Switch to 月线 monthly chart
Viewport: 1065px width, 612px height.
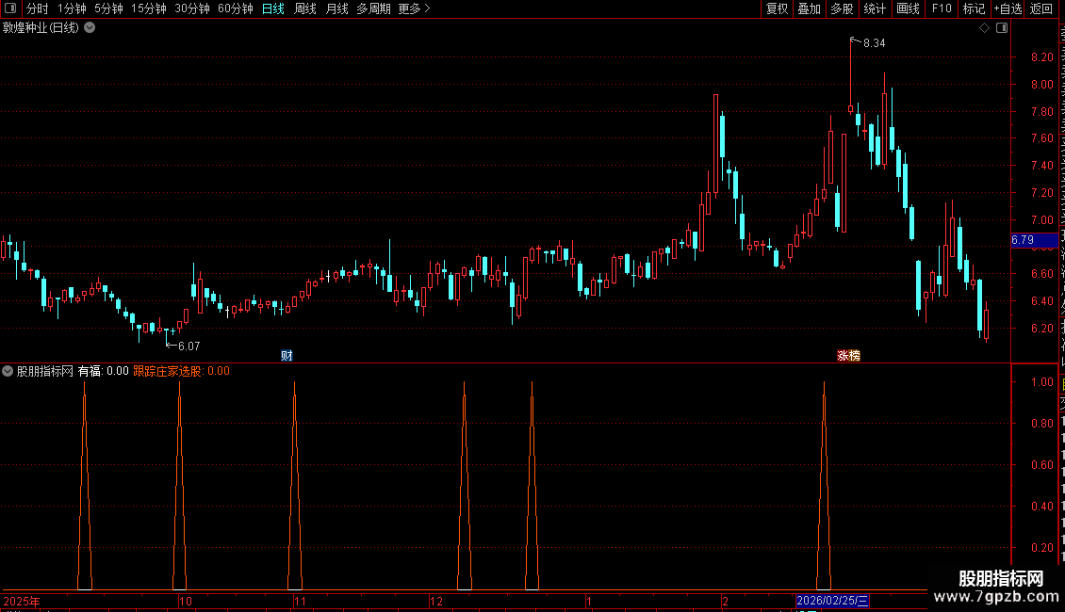pos(336,8)
